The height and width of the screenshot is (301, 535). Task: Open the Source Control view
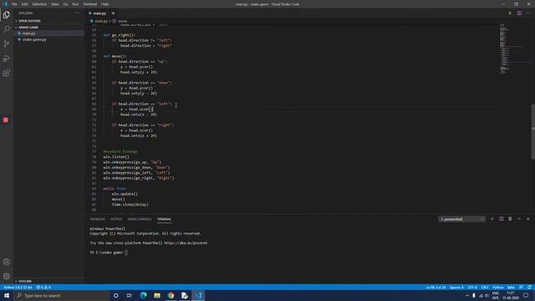coord(6,43)
